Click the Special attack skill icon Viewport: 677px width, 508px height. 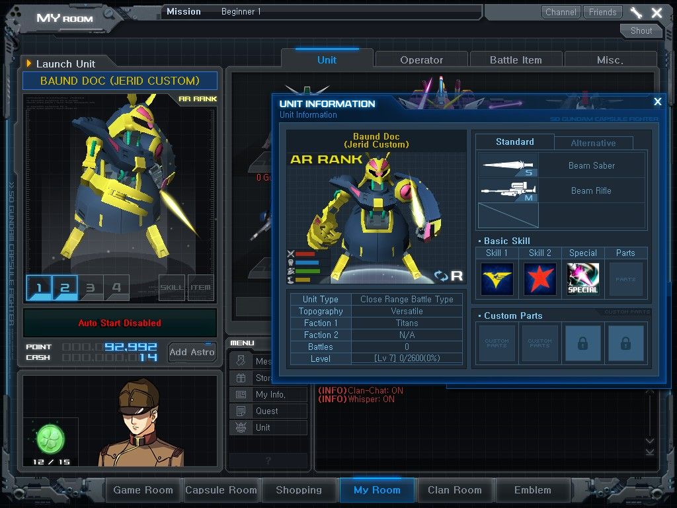coord(583,278)
